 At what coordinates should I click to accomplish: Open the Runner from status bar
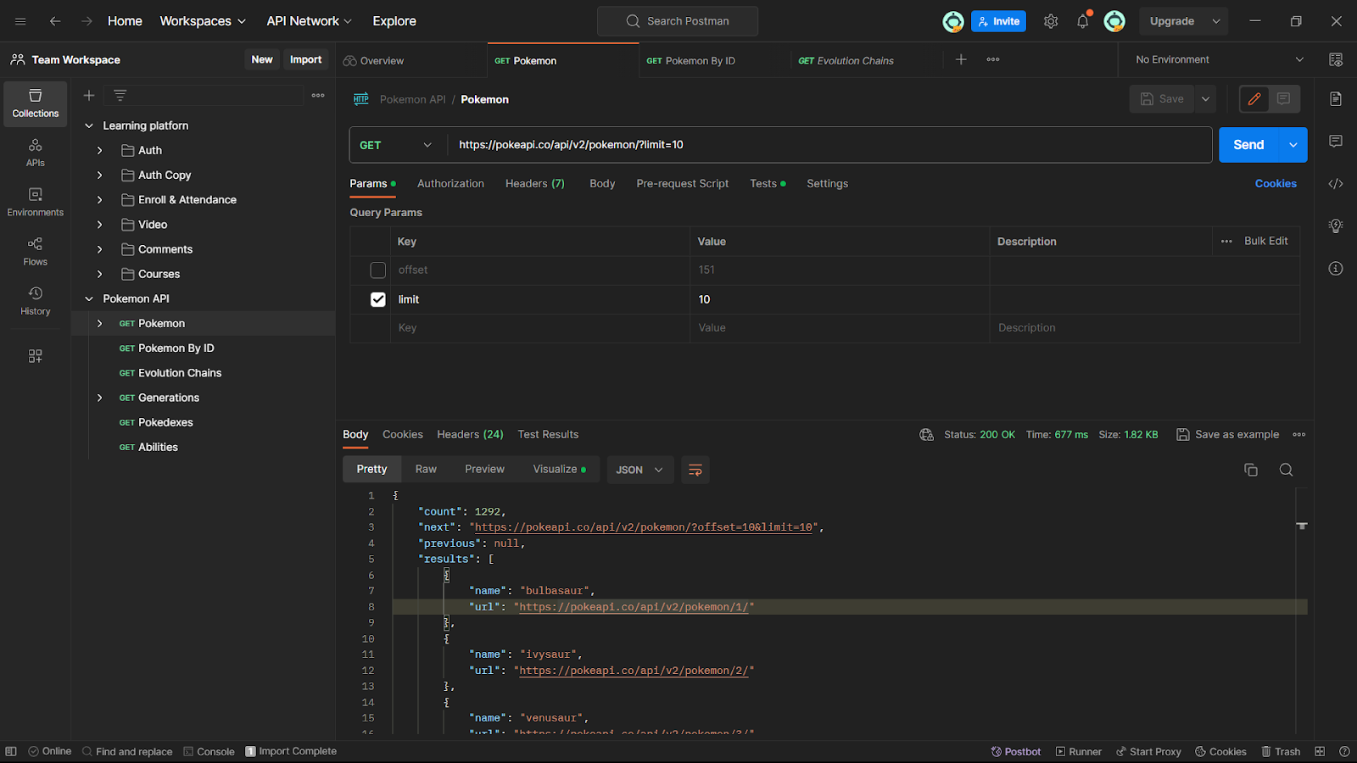(x=1079, y=752)
